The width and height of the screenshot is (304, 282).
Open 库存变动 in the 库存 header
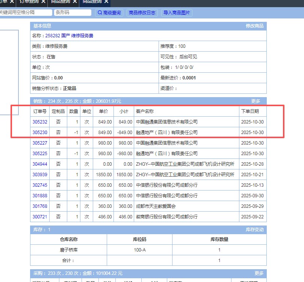(x=254, y=230)
